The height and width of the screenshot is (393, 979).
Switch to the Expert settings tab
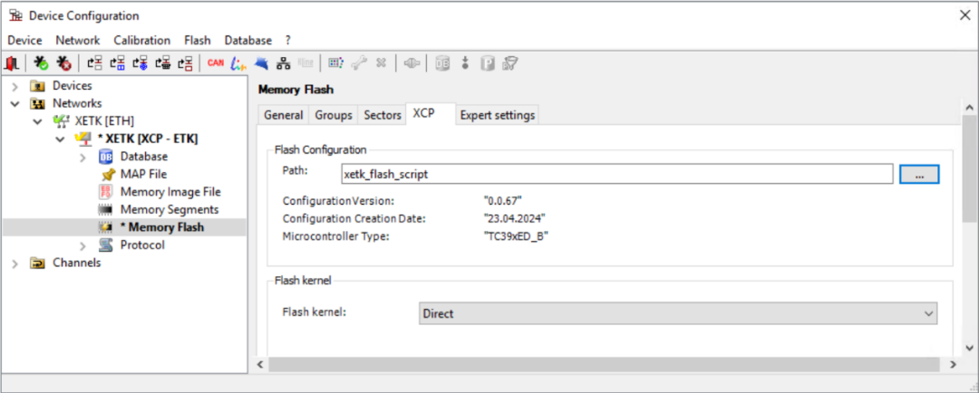(497, 115)
